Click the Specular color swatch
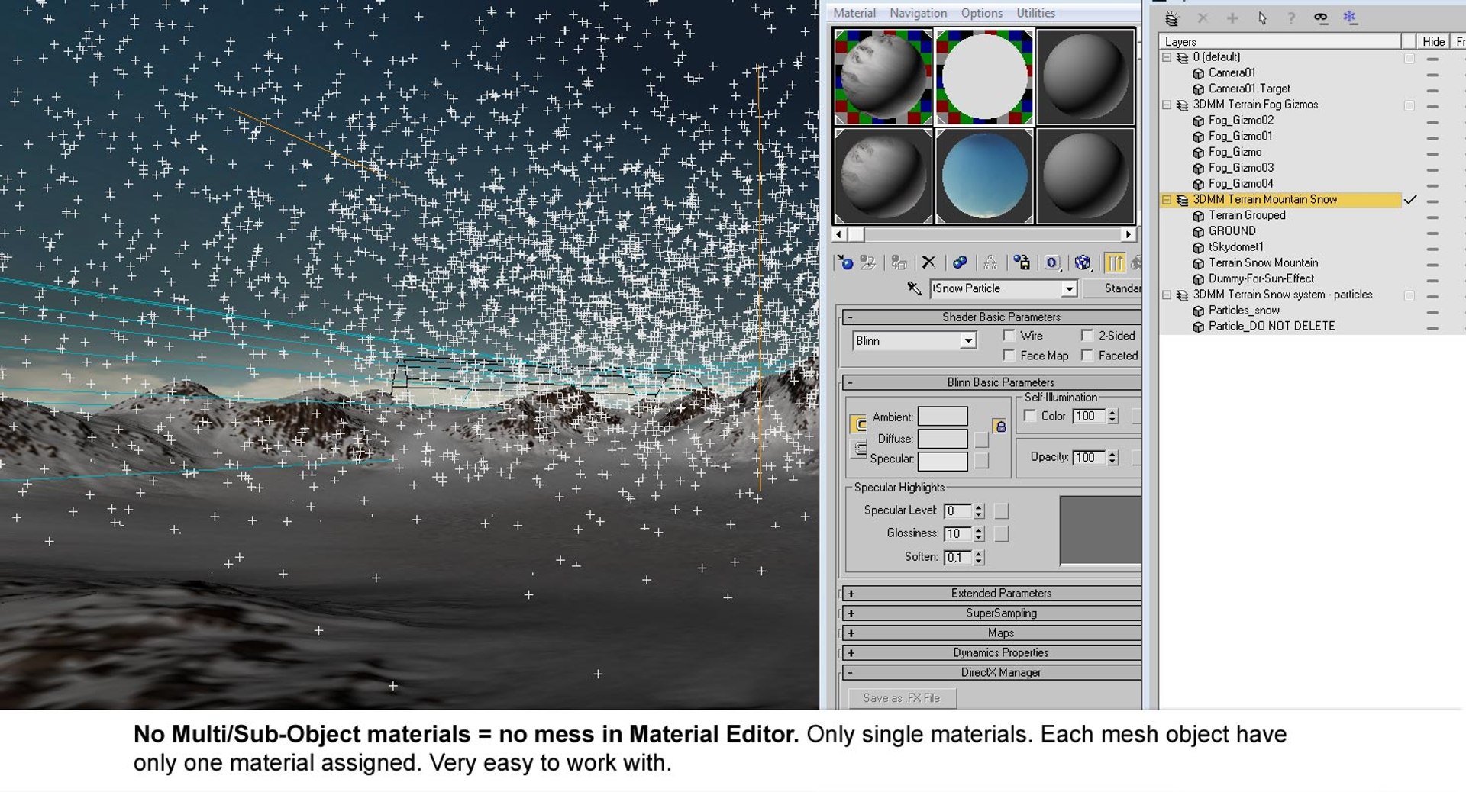The image size is (1466, 792). point(942,460)
